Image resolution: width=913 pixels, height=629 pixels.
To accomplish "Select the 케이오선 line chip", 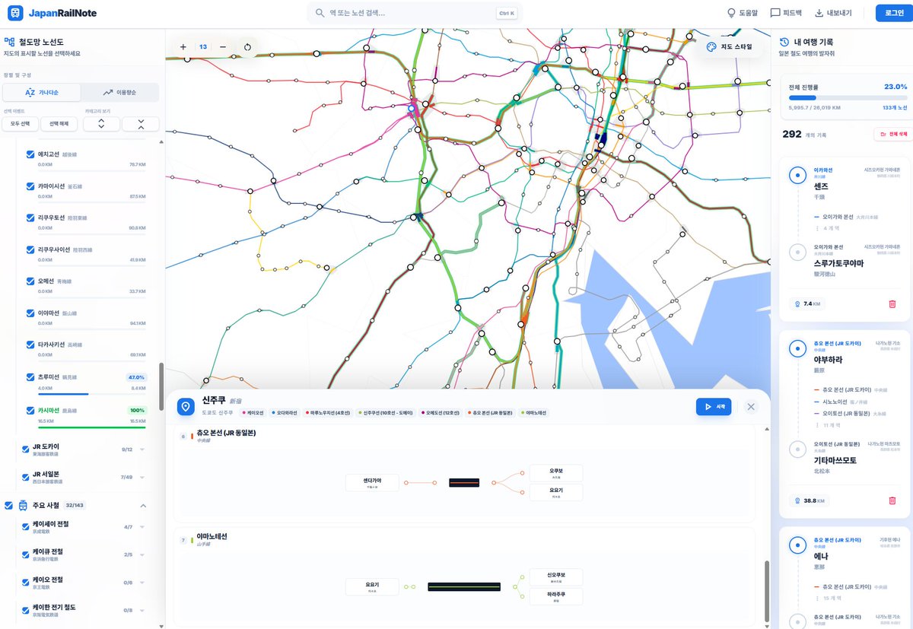I will 253,413.
